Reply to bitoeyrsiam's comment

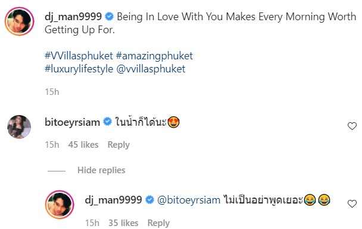click(118, 145)
